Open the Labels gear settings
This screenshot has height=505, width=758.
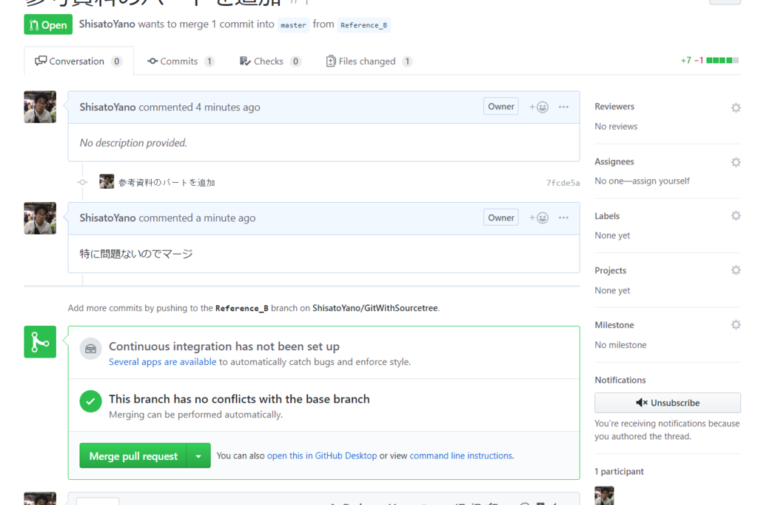pos(735,215)
